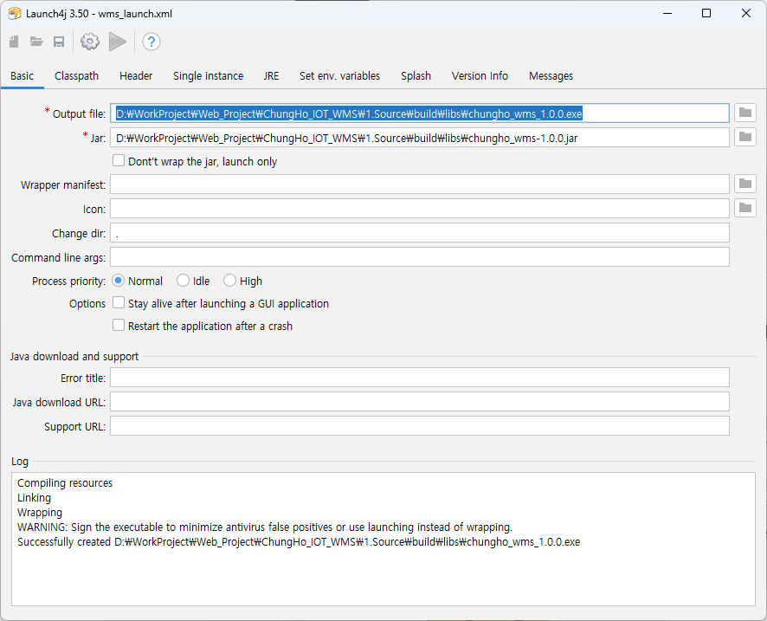Image resolution: width=767 pixels, height=621 pixels.
Task: Browse for a Wrapper manifest file
Action: 745,184
